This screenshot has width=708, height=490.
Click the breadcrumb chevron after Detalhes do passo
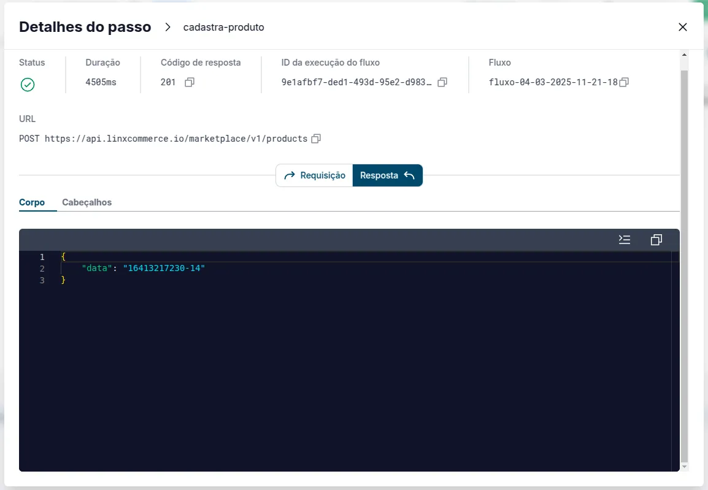(167, 27)
